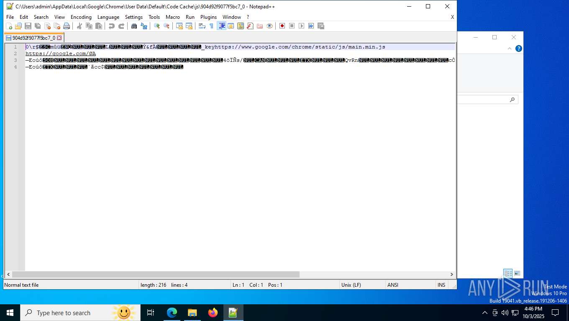Toggle the indent guide icon

pos(222,26)
